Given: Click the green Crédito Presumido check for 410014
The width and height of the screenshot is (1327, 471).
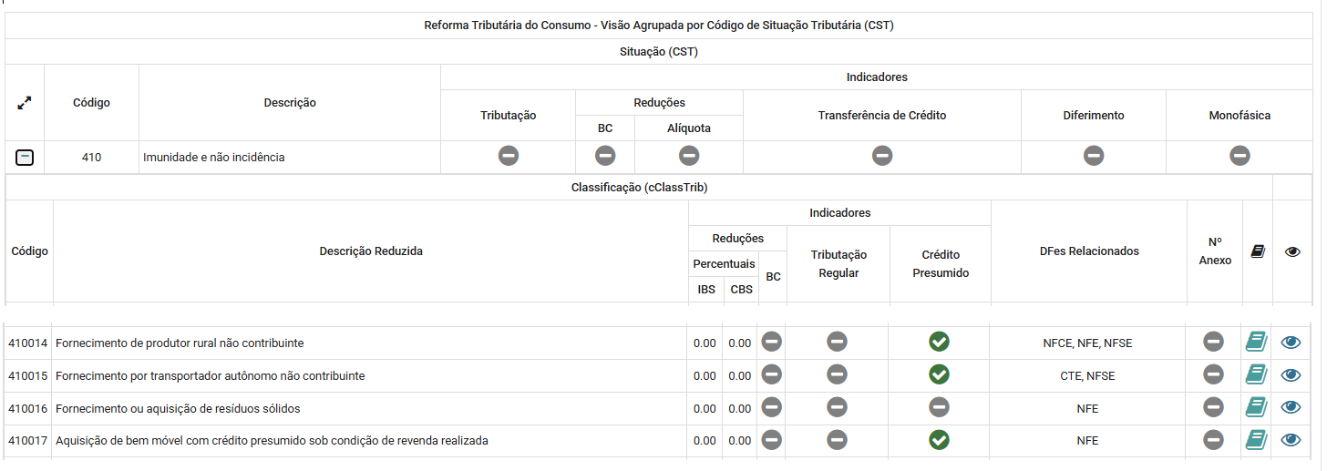Looking at the screenshot, I should coord(939,342).
